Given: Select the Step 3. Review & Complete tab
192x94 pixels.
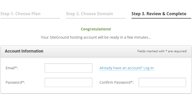Looking at the screenshot, I should tap(159, 14).
